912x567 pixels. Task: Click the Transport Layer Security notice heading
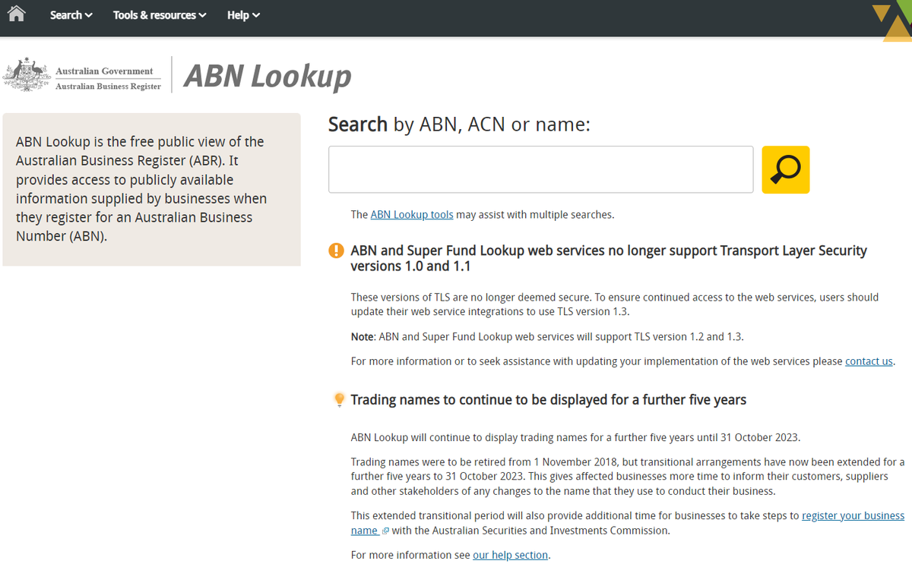(x=608, y=258)
